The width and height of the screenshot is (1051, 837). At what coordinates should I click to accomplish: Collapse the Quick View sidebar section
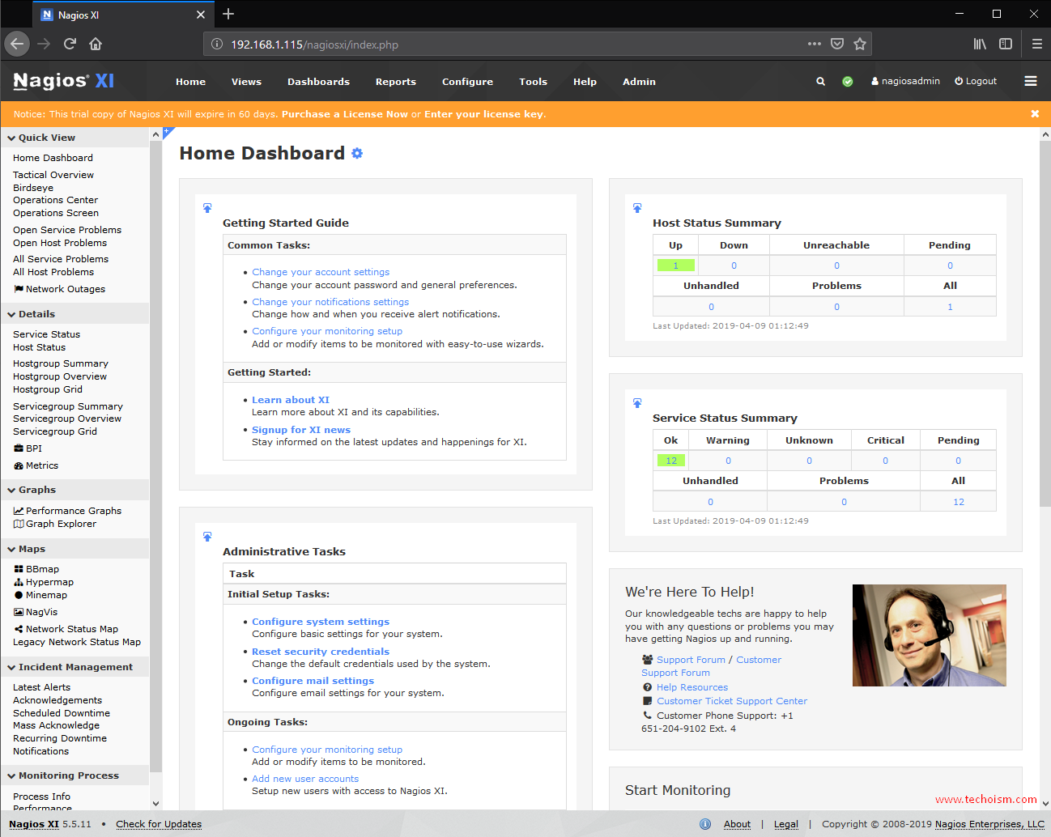coord(74,138)
